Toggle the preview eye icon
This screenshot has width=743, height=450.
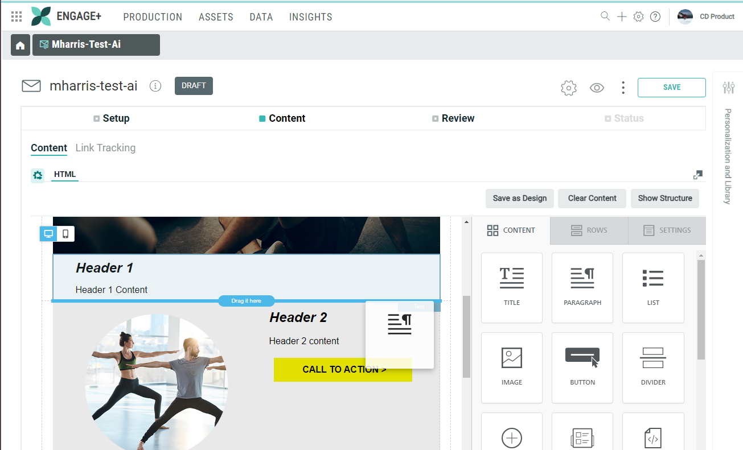click(597, 88)
